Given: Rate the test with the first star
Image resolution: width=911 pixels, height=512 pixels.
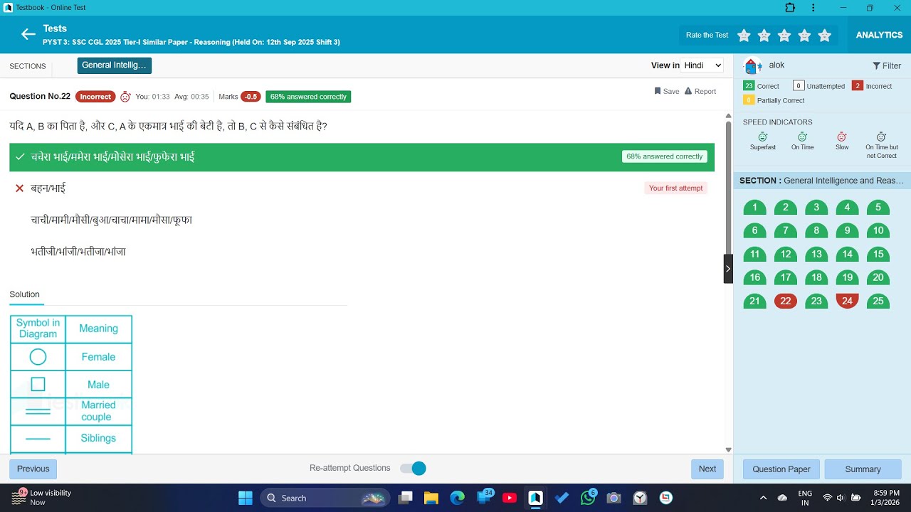Looking at the screenshot, I should (744, 35).
